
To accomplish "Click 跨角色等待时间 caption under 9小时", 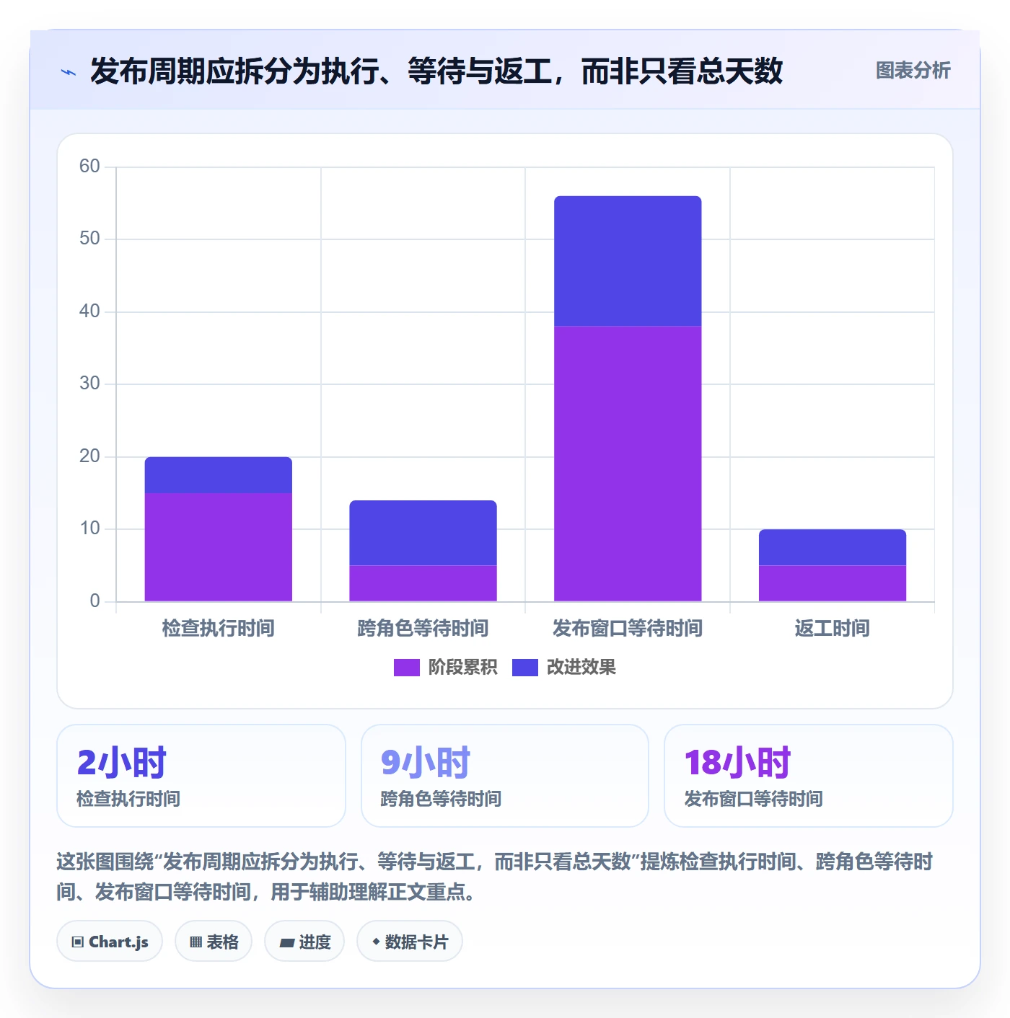I will point(441,799).
